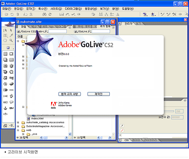Screen dimensions: 189x159
Task: Pick the Comment speech bubble icon
Action: tap(11, 102)
